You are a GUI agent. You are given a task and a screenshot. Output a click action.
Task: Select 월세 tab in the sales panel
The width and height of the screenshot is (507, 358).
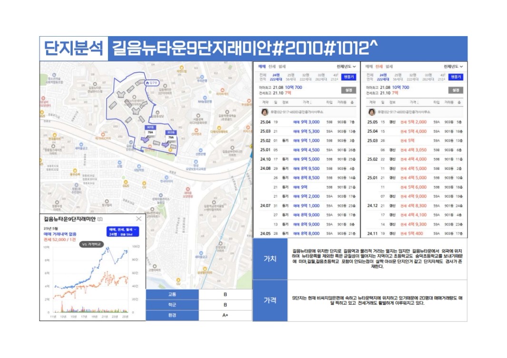282,67
